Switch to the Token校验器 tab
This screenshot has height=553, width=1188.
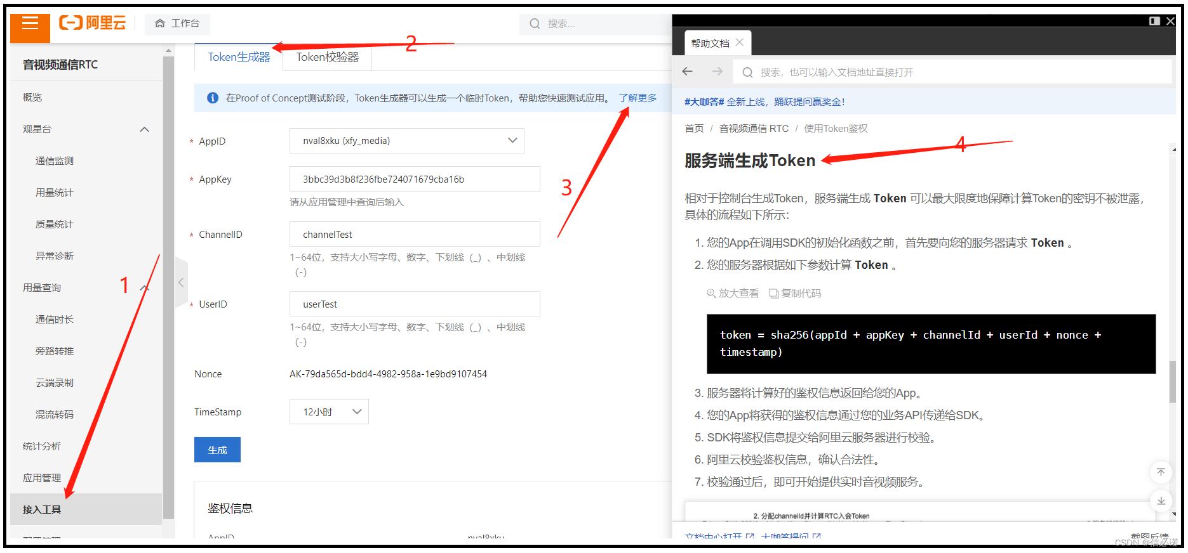[x=327, y=57]
